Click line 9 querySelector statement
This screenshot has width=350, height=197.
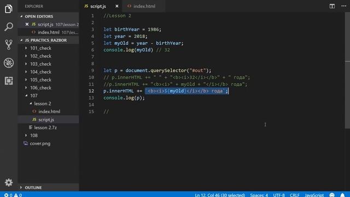pyautogui.click(x=157, y=71)
